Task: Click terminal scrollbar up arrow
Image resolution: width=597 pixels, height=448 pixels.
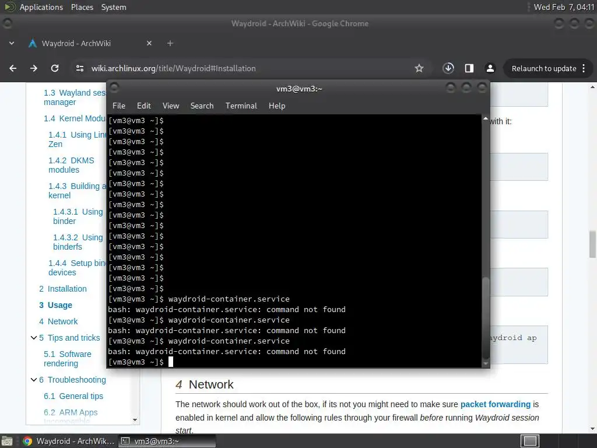Action: coord(486,119)
